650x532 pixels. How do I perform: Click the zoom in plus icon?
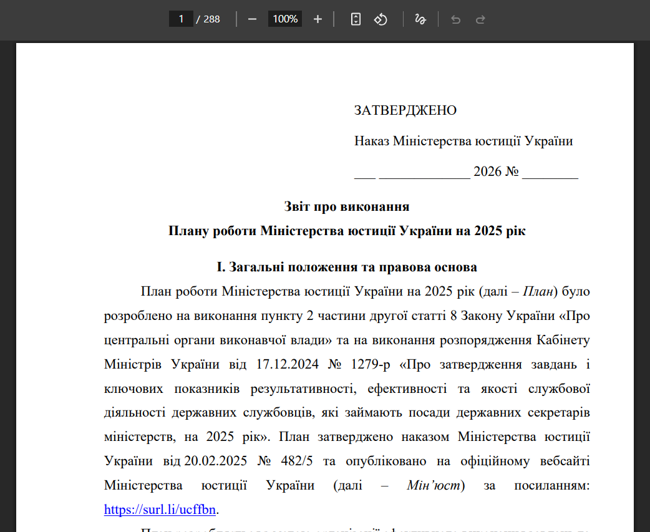[318, 19]
